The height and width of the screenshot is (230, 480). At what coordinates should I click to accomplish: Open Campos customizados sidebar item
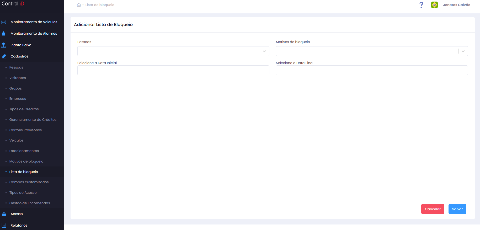pos(29,182)
